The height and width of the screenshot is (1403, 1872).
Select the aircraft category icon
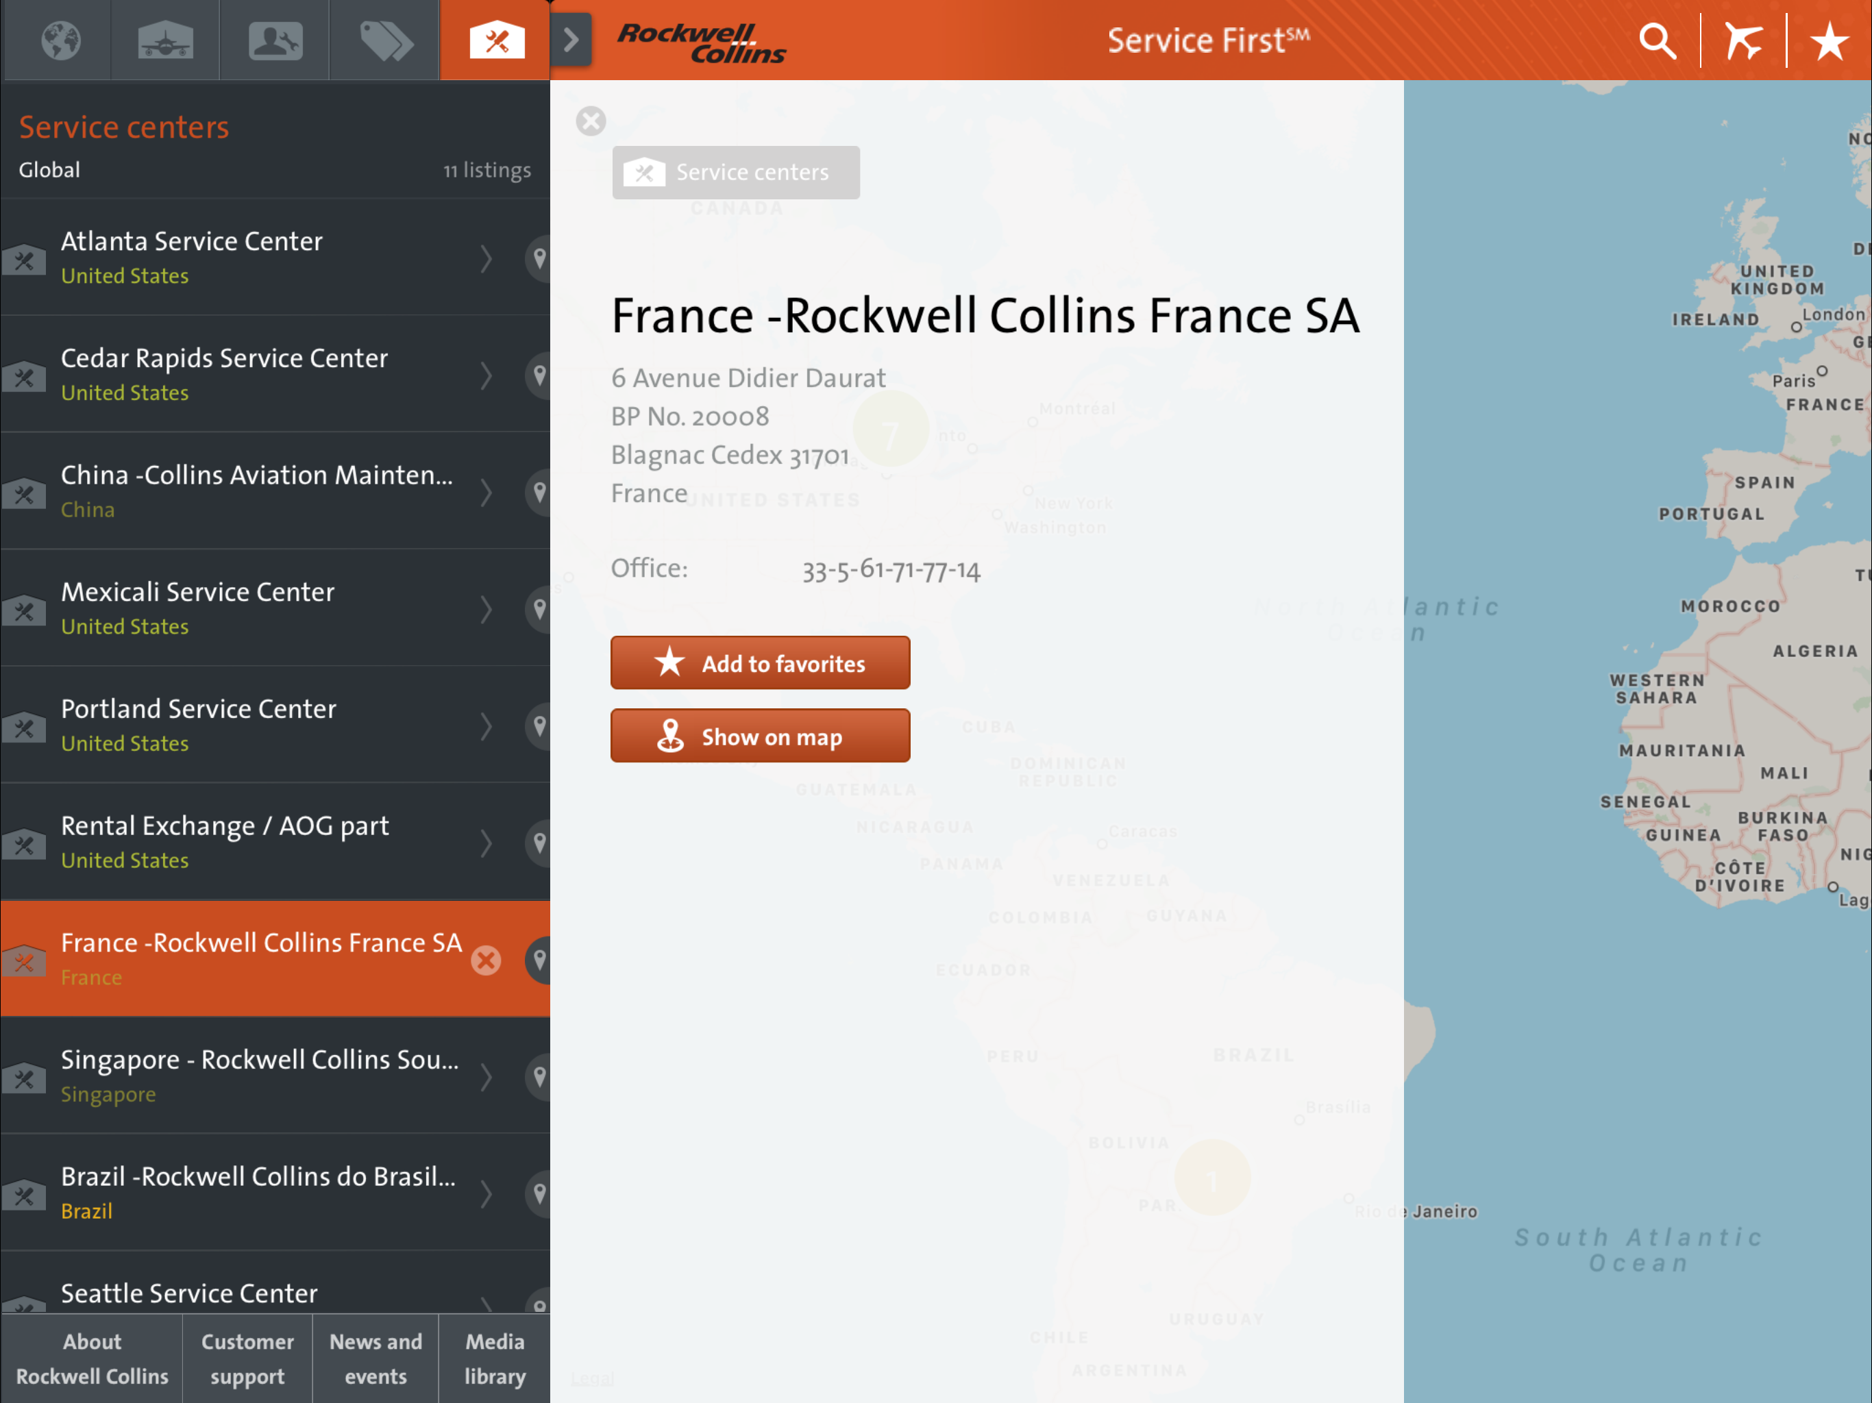click(x=166, y=40)
